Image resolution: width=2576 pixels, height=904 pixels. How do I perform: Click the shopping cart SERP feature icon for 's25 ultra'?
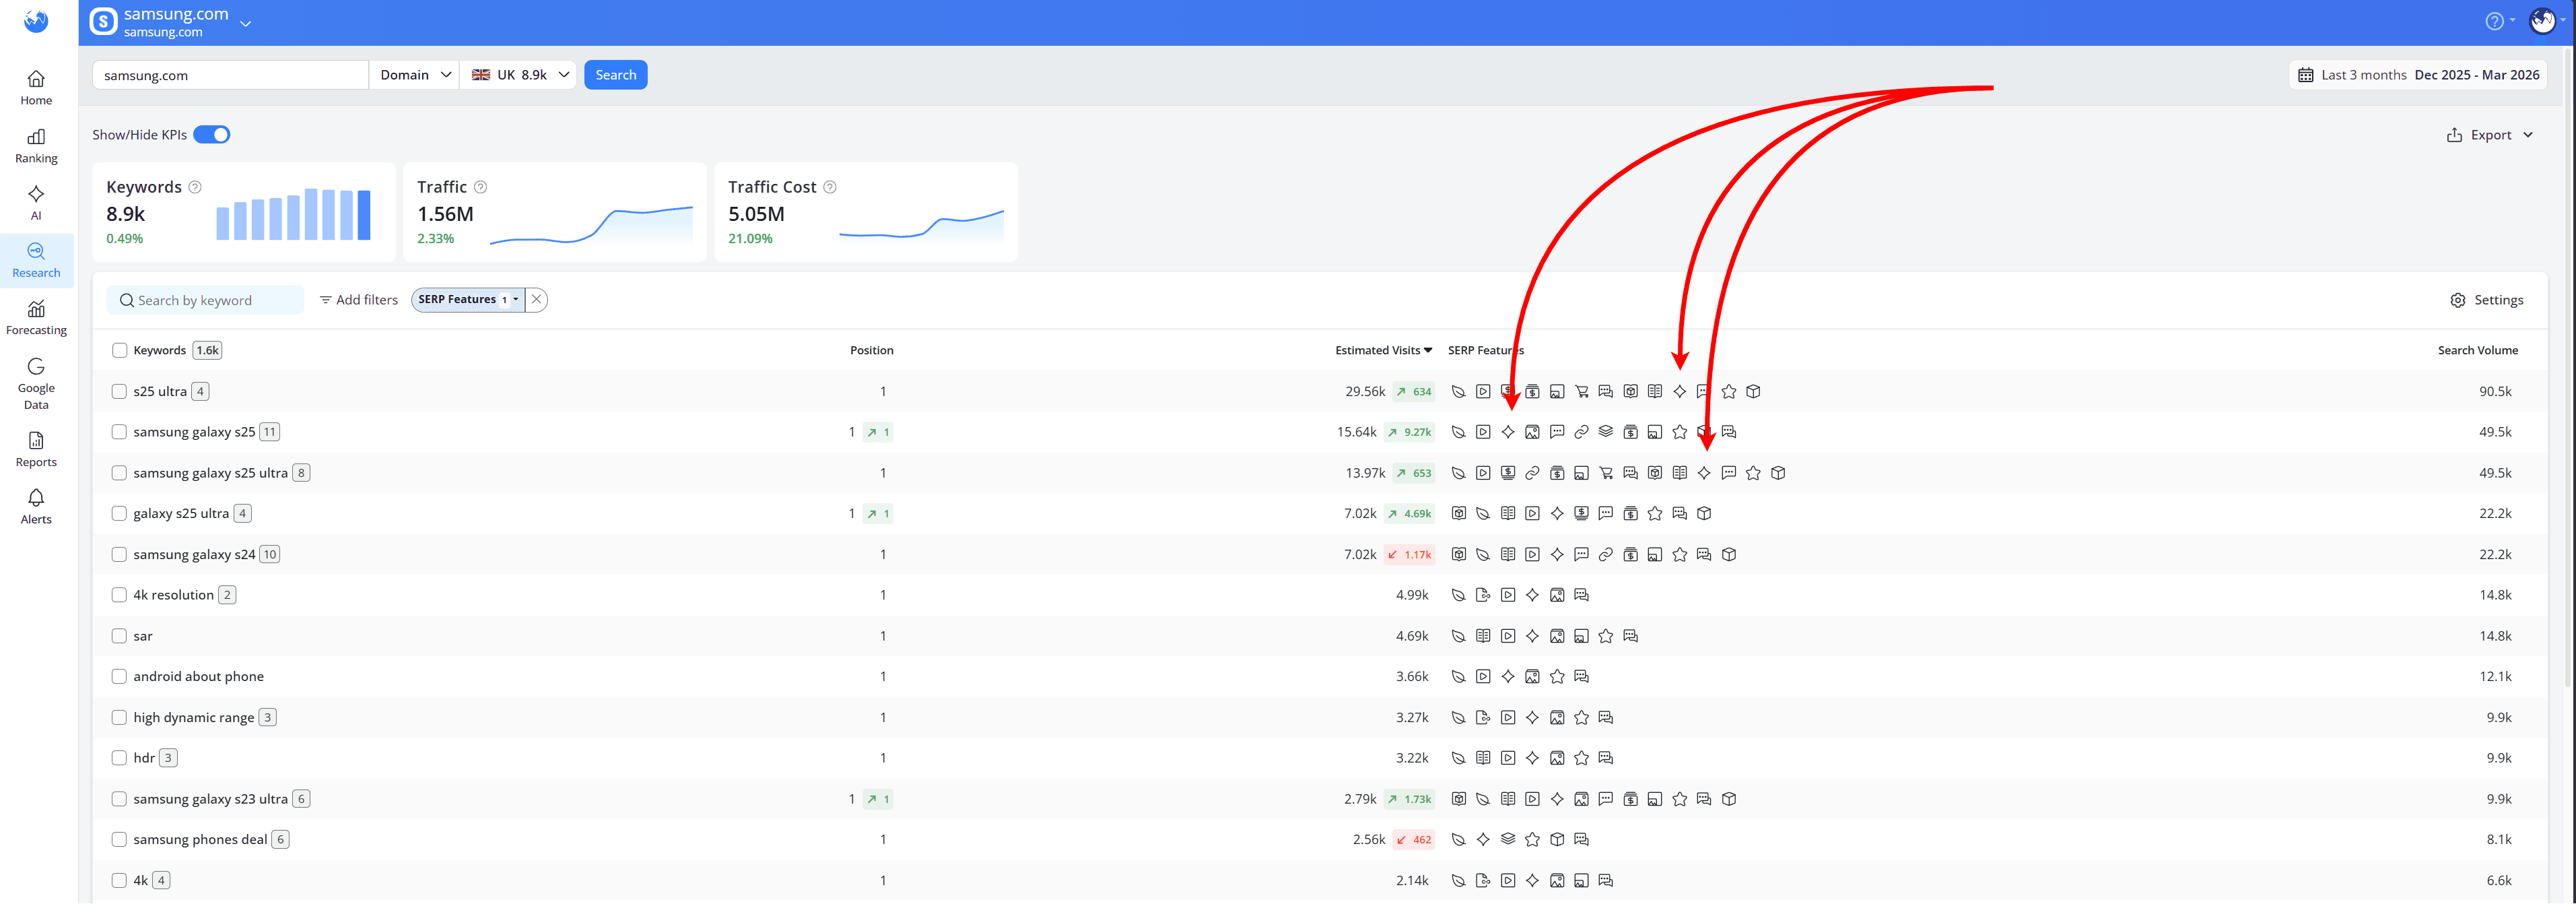(1583, 391)
